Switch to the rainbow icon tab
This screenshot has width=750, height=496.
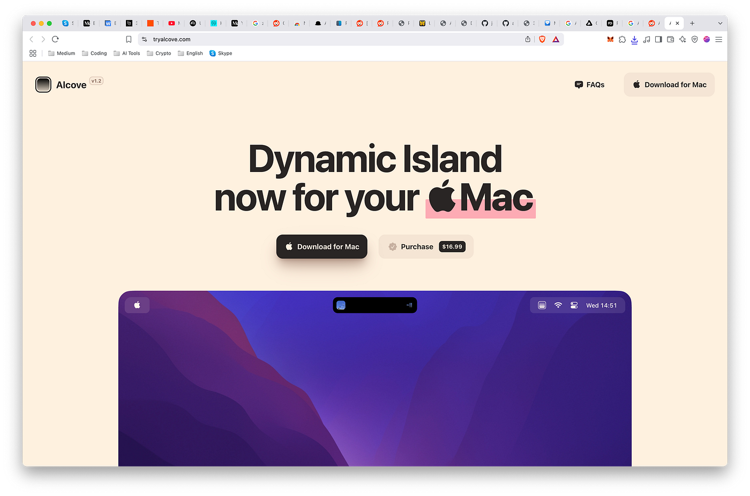pyautogui.click(x=299, y=23)
